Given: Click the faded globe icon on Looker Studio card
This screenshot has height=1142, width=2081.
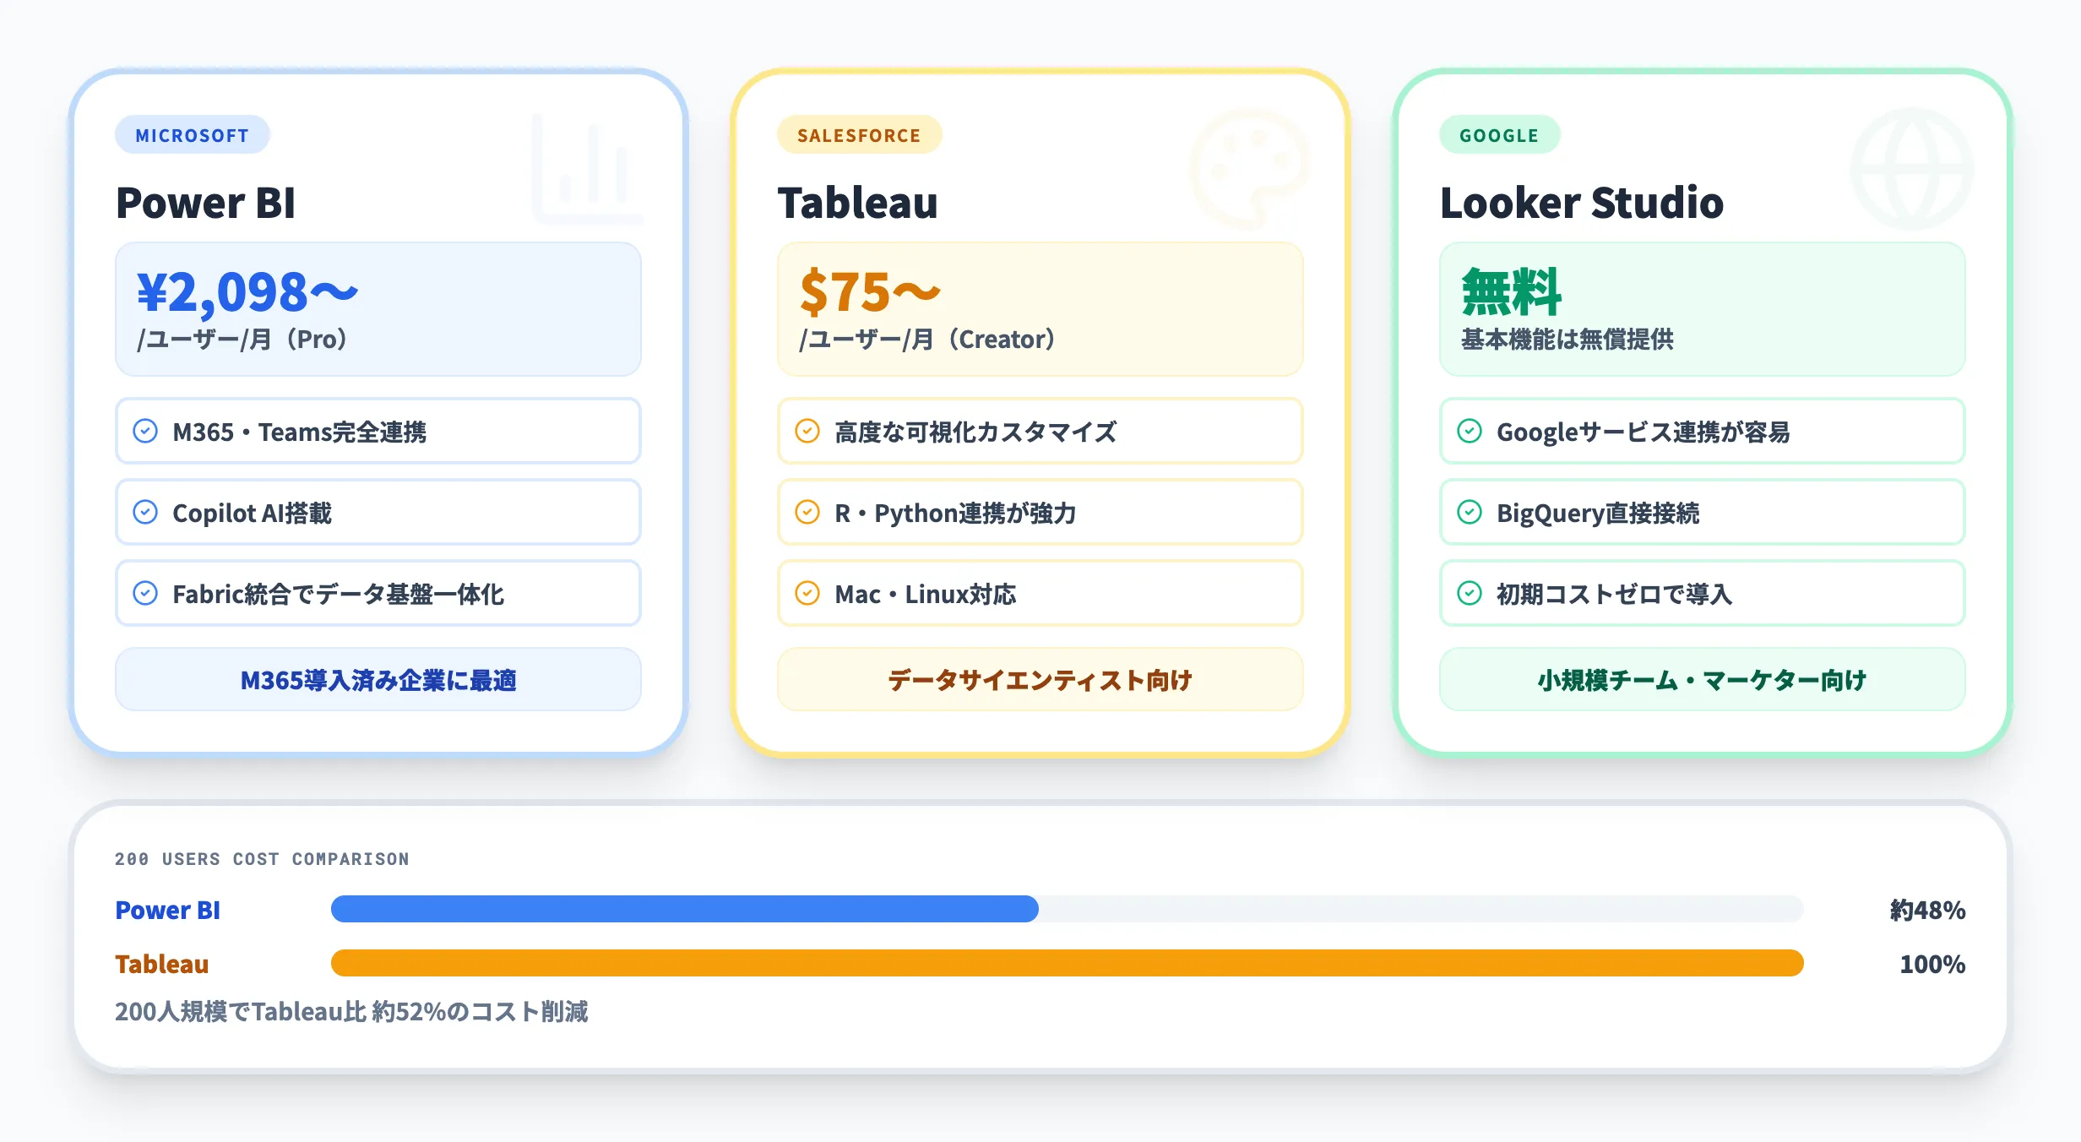Looking at the screenshot, I should click(1912, 169).
